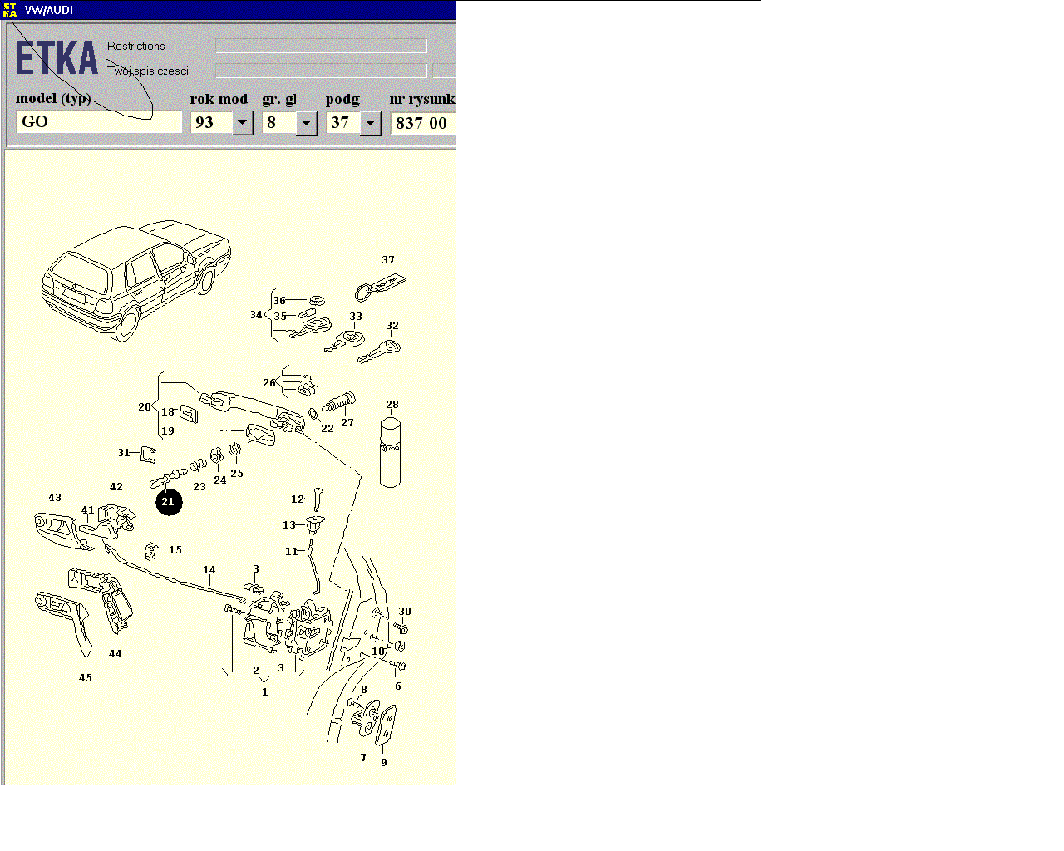Select part number 10 in diagram
Screen dimensions: 1064x851
coord(378,652)
